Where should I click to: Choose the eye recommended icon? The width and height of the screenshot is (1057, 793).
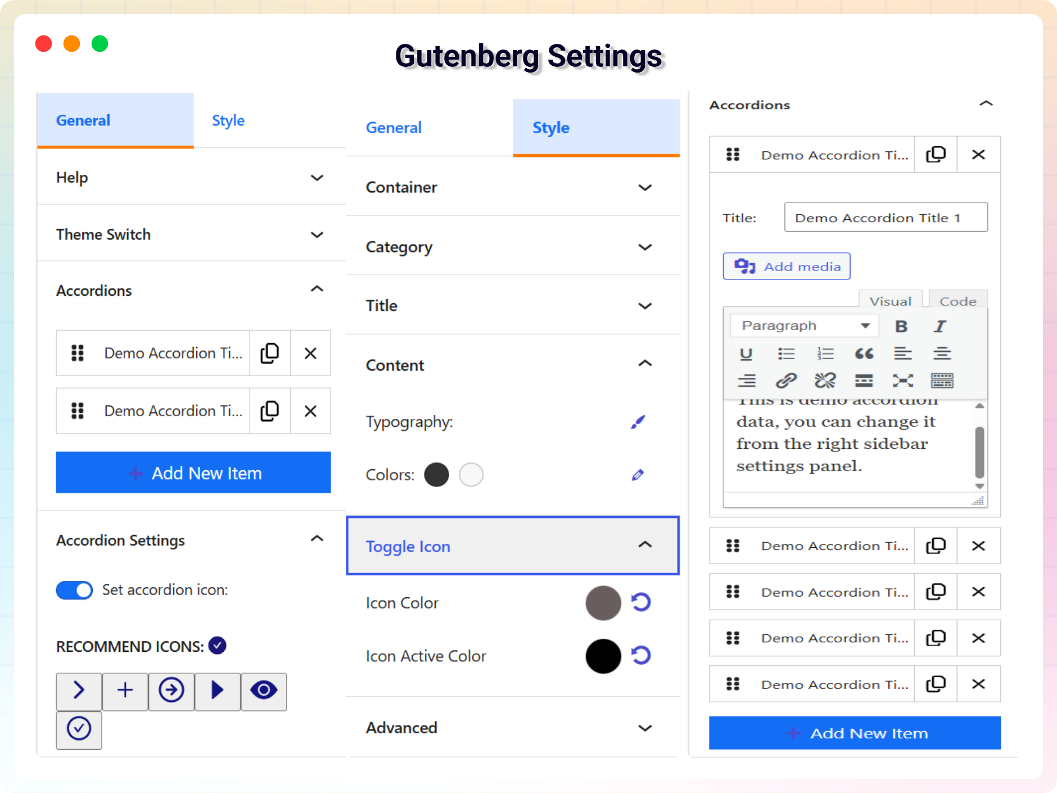pos(263,691)
